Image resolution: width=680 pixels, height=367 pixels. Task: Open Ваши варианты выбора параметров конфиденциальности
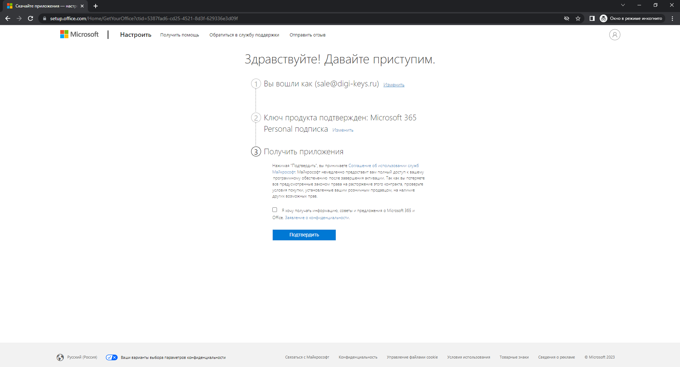click(x=173, y=357)
